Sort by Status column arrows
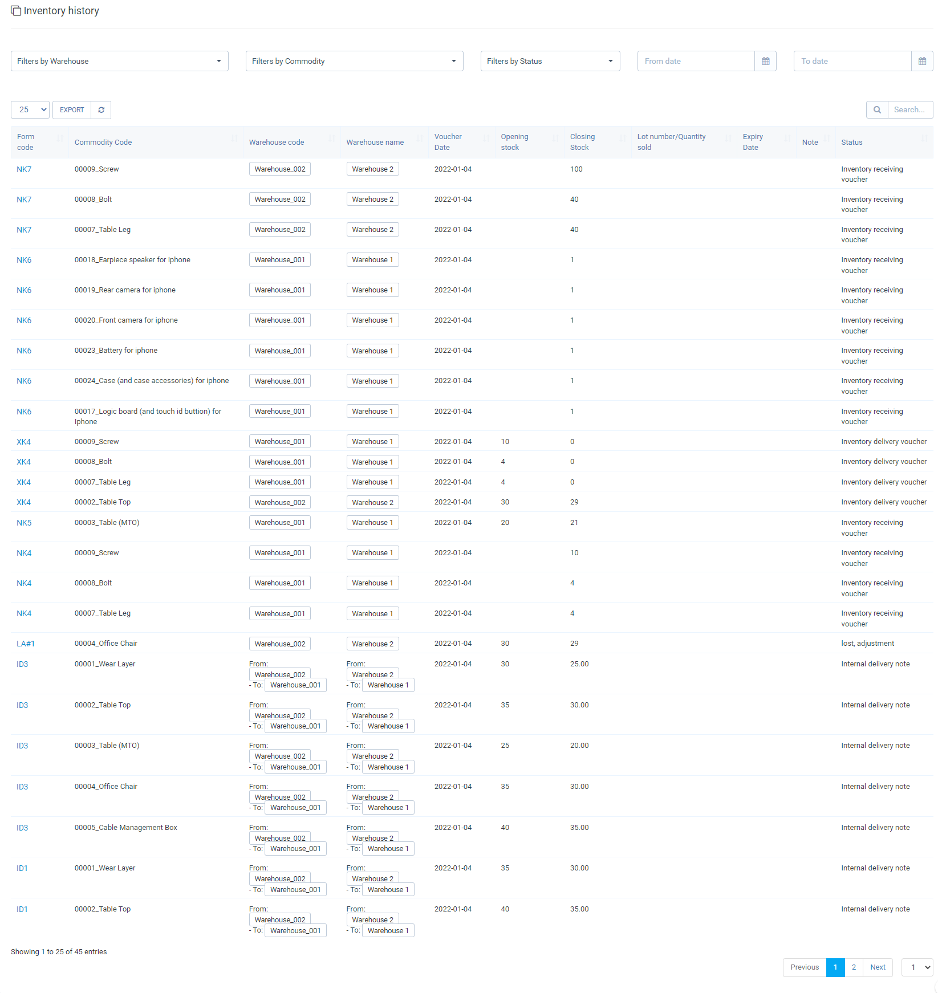This screenshot has height=993, width=938. 924,138
